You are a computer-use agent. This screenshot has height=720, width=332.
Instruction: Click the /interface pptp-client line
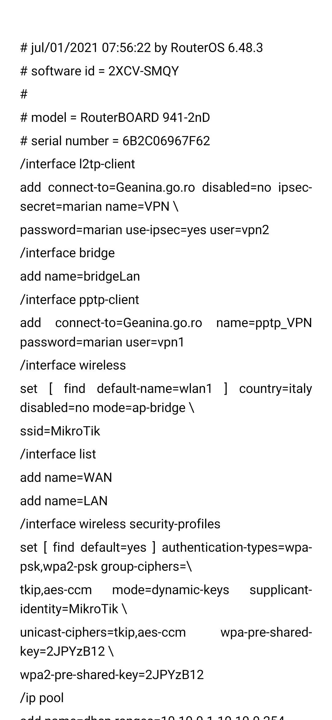point(80,299)
